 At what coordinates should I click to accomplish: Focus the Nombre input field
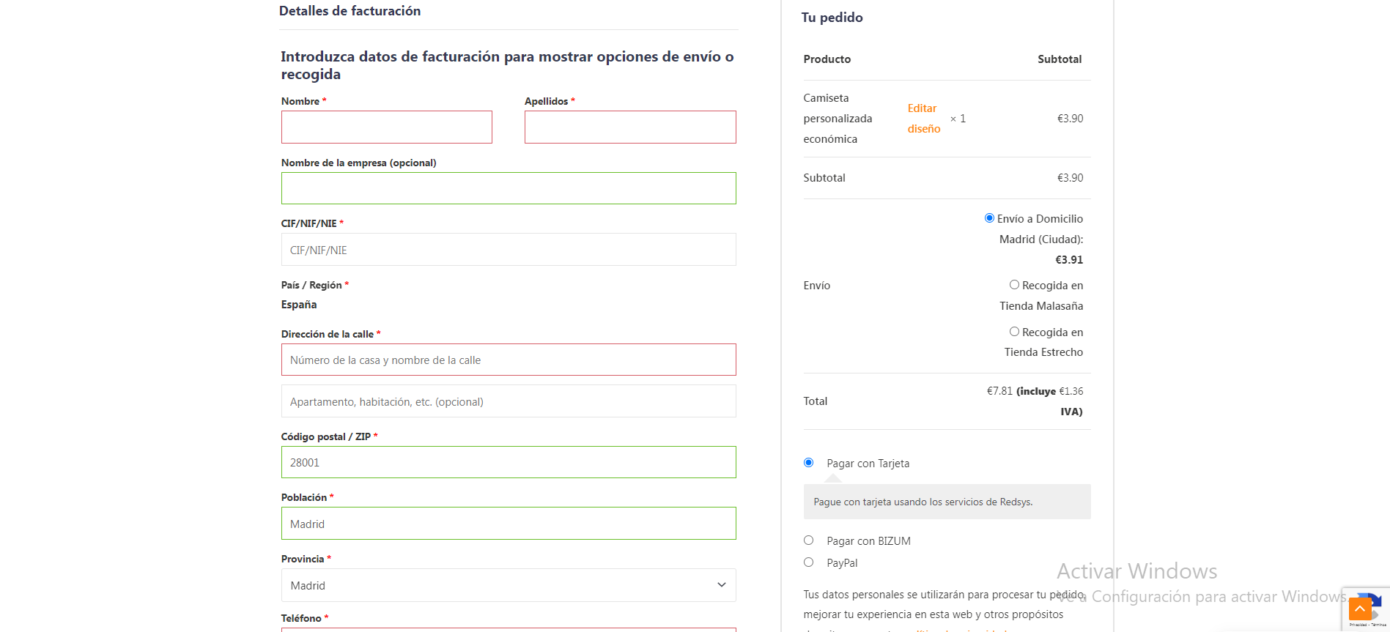click(x=386, y=127)
